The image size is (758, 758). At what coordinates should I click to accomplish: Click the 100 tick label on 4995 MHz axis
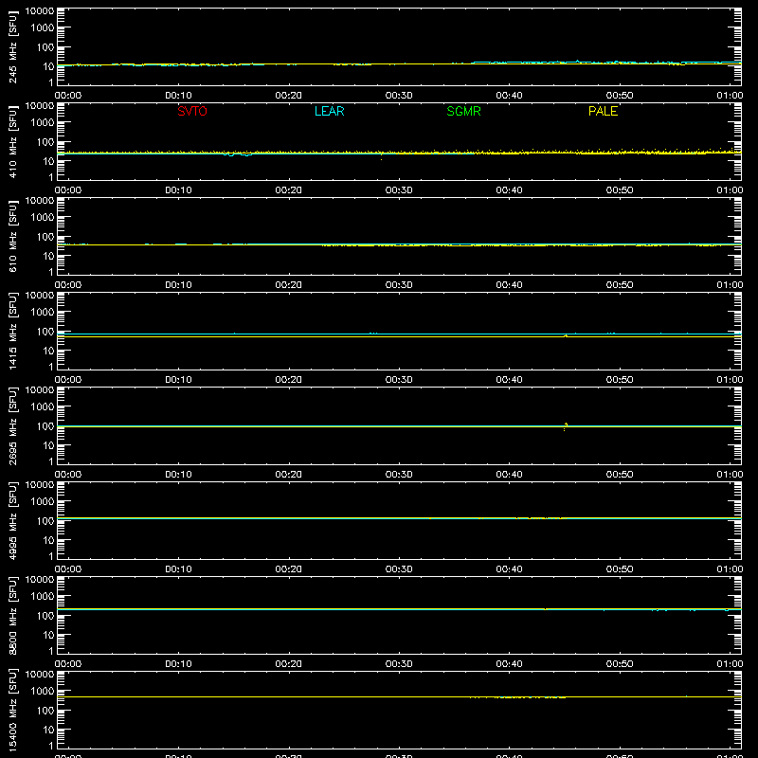coord(45,521)
